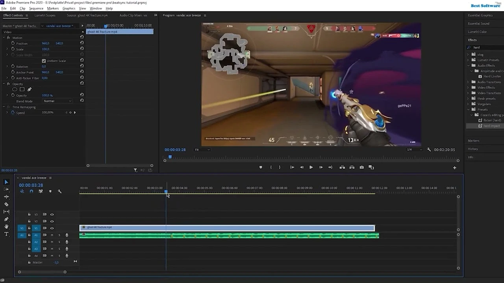The width and height of the screenshot is (504, 283).
Task: Toggle the Uniform Scale checkbox
Action: click(44, 61)
